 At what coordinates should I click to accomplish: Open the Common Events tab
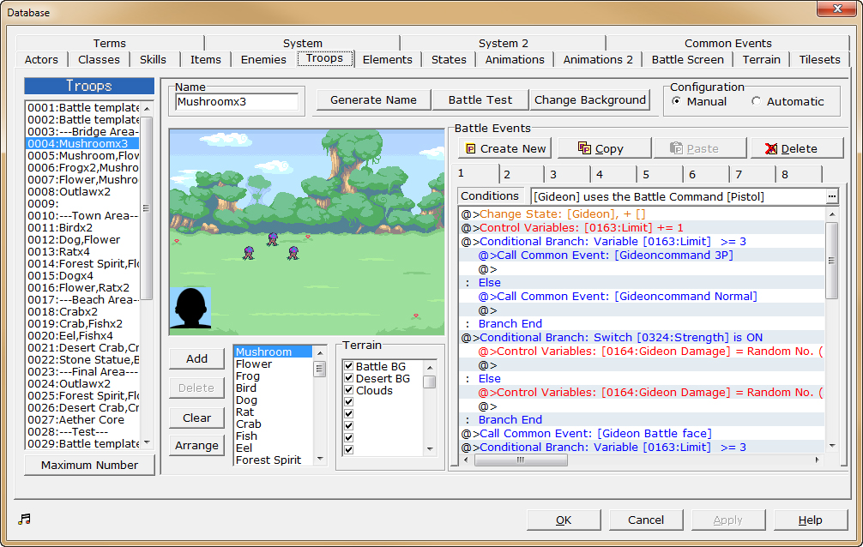pos(727,43)
